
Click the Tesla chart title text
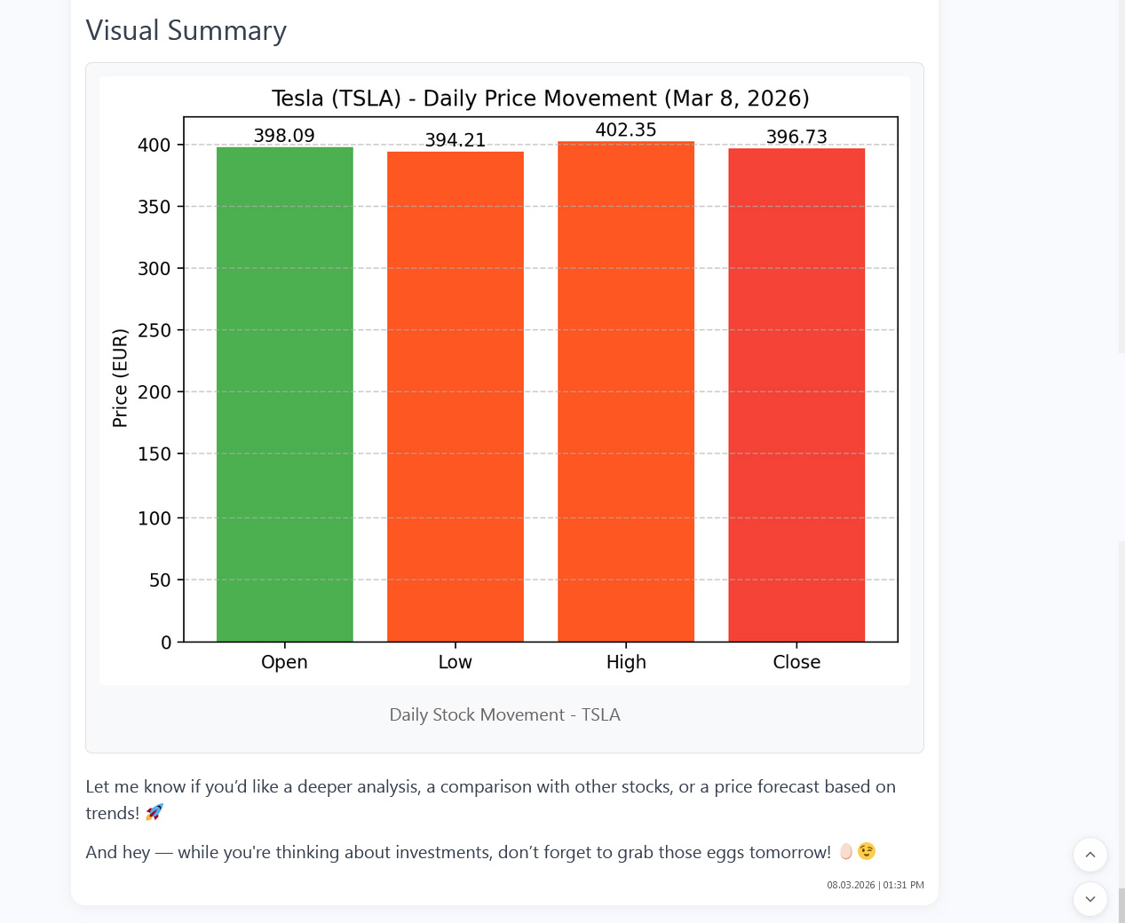point(540,98)
